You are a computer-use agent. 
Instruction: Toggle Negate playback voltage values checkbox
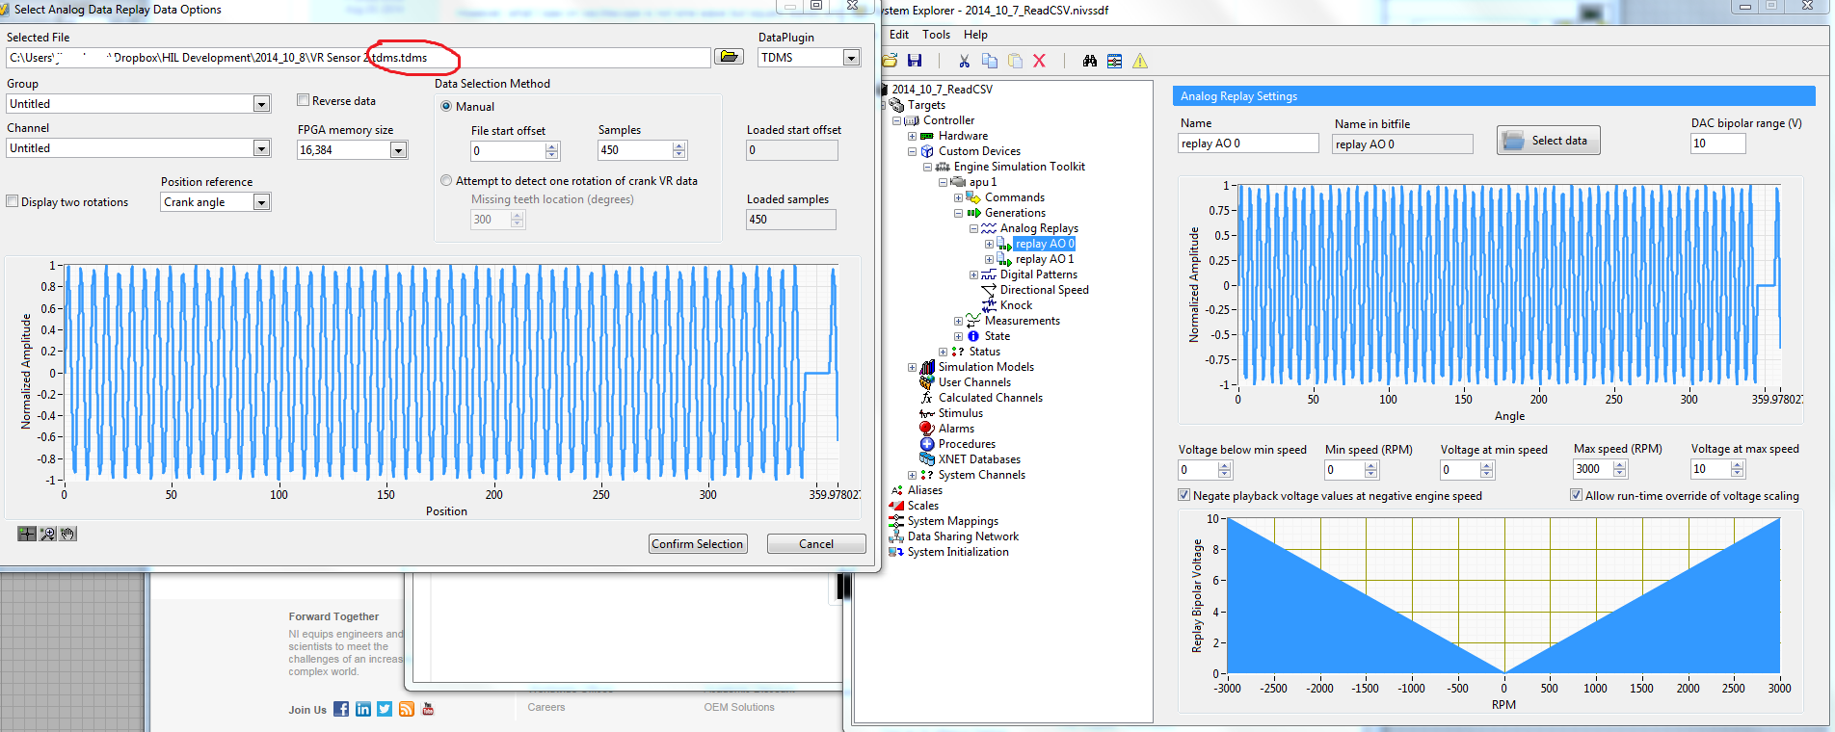(x=1183, y=495)
